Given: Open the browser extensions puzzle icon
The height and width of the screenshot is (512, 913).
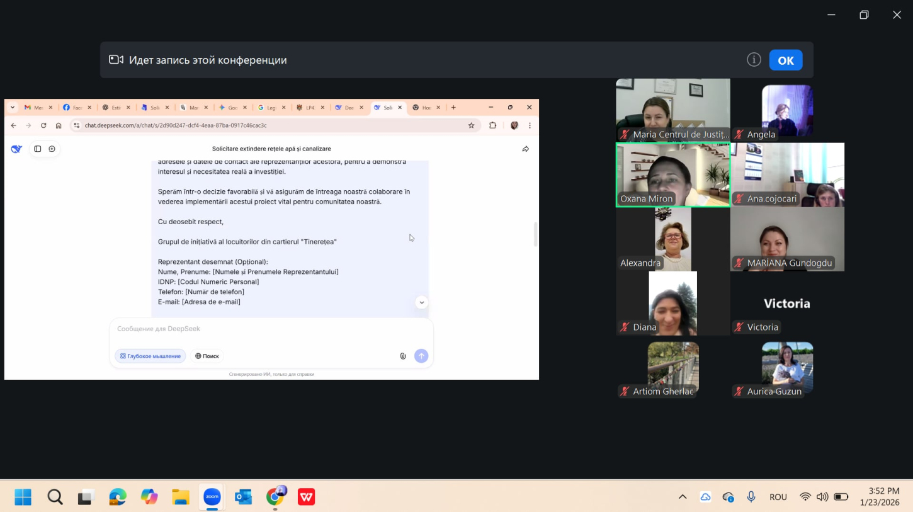Looking at the screenshot, I should [x=492, y=125].
